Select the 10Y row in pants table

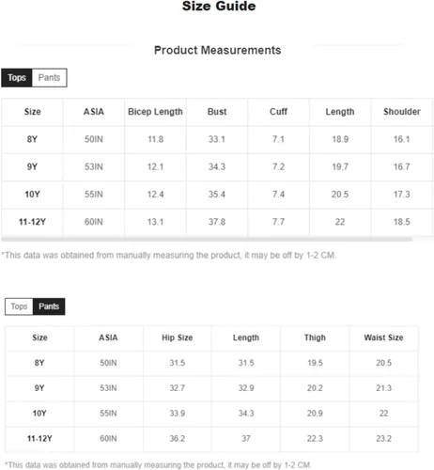211,414
